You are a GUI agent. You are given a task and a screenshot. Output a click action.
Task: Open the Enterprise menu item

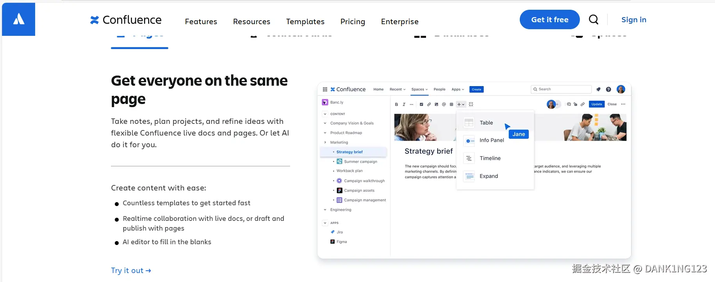[x=400, y=21]
